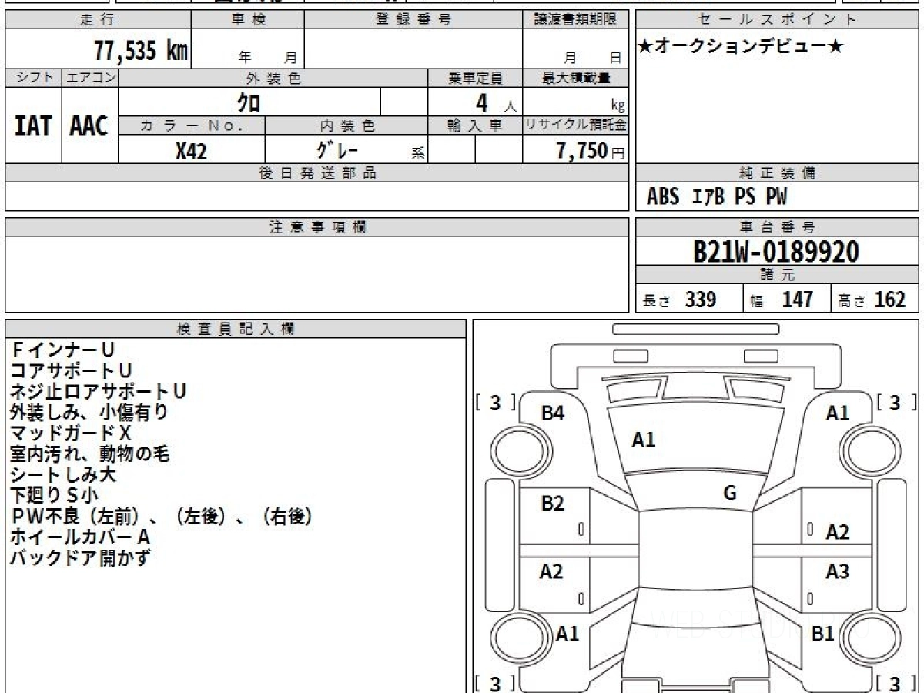The image size is (924, 693).
Task: Select the 後日発送部品 header
Action: 316,172
